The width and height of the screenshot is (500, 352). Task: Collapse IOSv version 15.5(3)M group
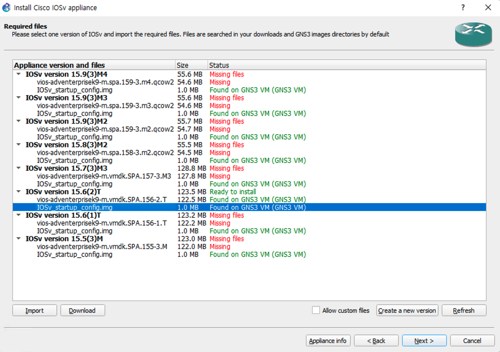(x=19, y=239)
